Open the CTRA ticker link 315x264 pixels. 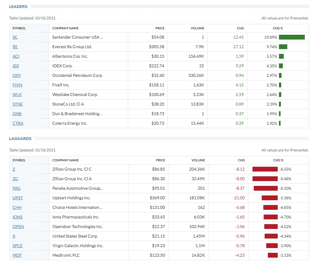point(18,123)
